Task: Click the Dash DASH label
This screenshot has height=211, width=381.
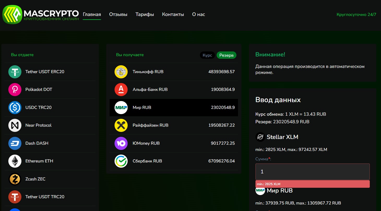Action: pyautogui.click(x=37, y=143)
